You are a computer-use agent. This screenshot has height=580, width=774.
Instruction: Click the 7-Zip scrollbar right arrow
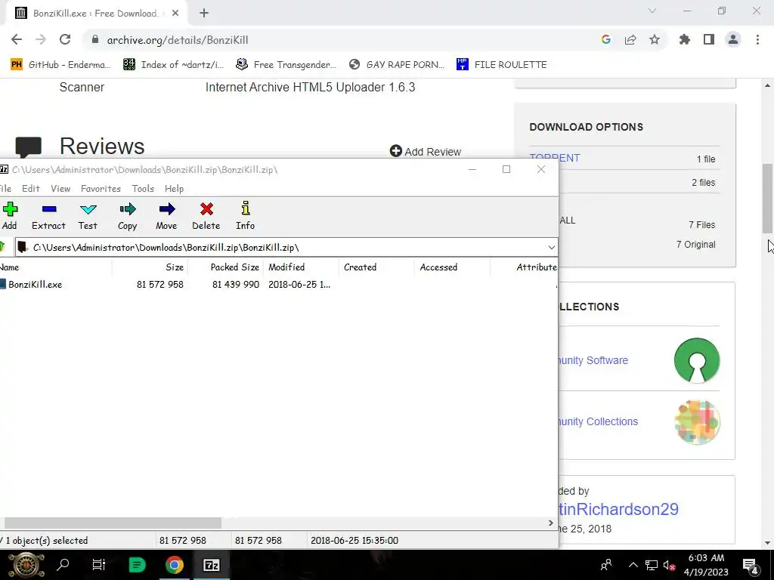[551, 523]
